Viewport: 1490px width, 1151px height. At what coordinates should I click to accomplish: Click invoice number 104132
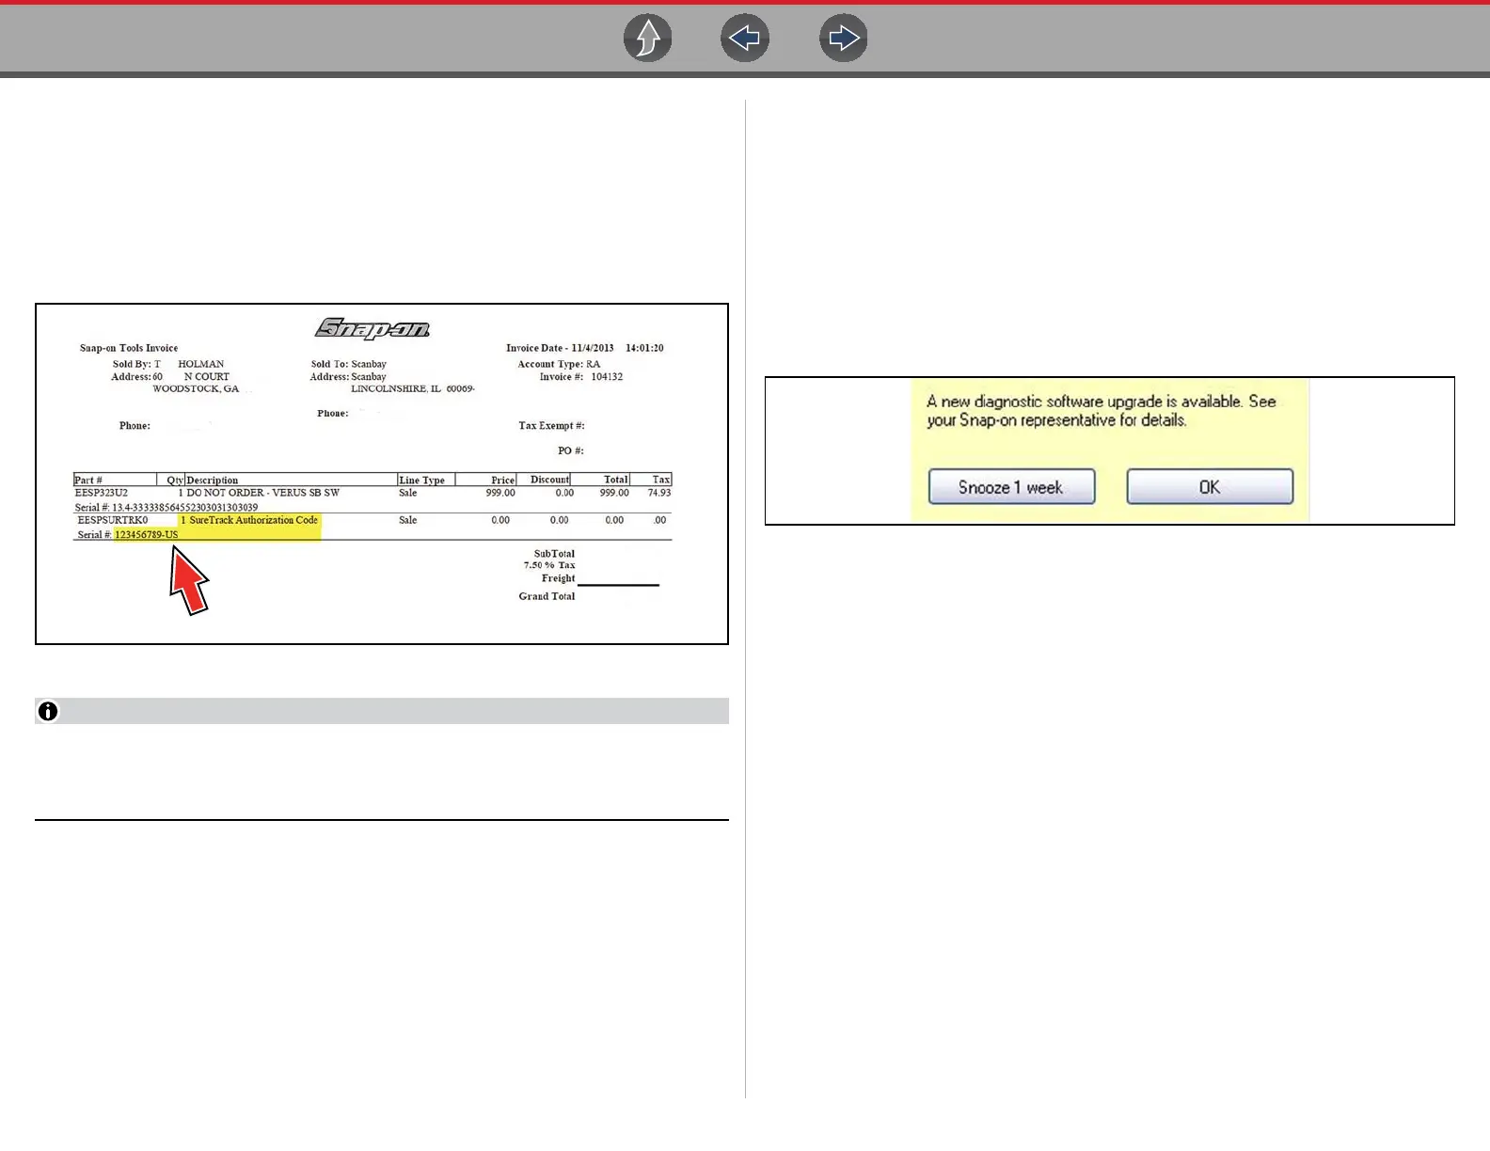(x=607, y=377)
